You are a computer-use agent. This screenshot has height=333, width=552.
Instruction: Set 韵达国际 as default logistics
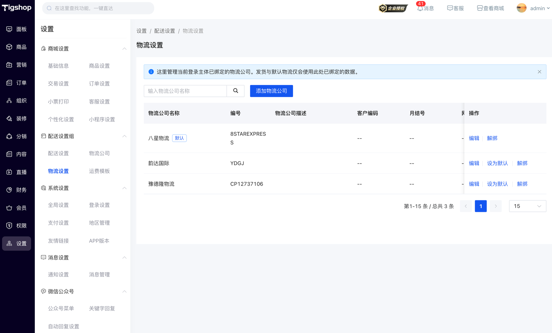coord(497,163)
